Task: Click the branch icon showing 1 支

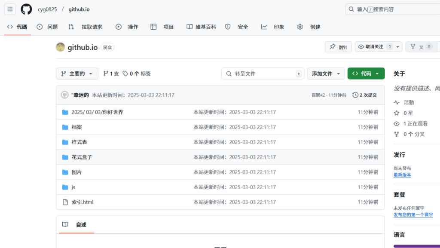Action: (106, 73)
